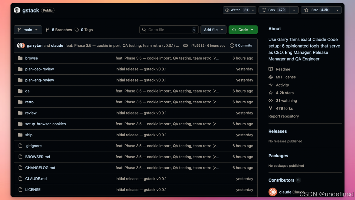
Task: Open commit hash f7b9532
Action: (198, 45)
